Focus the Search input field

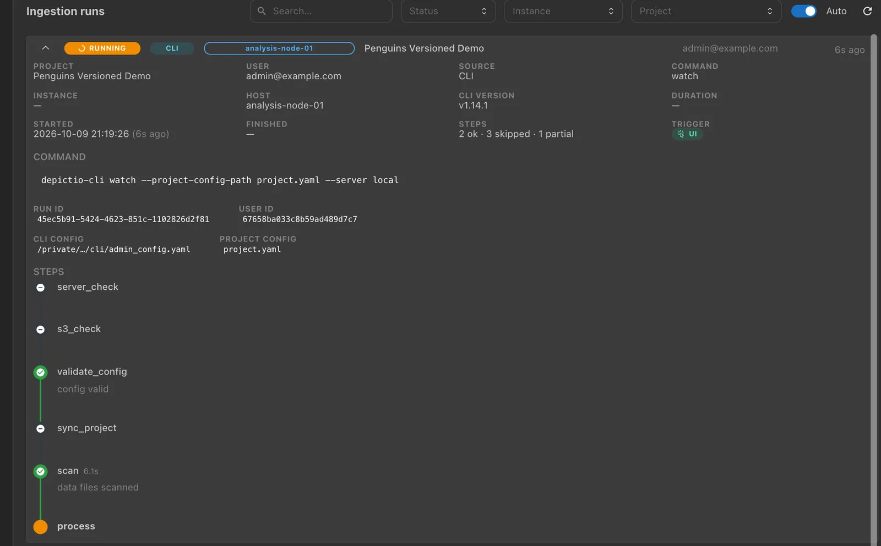pos(322,11)
